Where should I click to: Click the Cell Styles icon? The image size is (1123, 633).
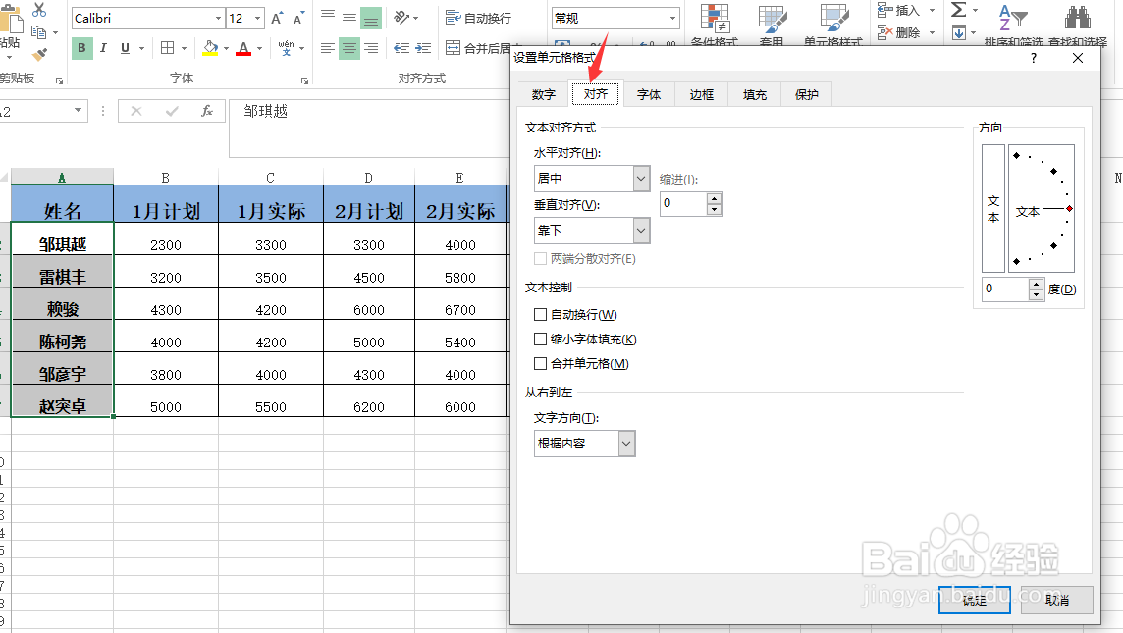pos(833,19)
